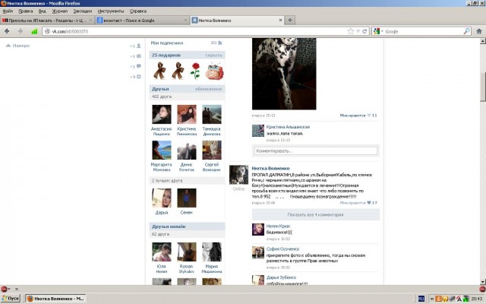This screenshot has width=486, height=304.
Task: Click the Firefox taskbar window button
Action: tap(55, 299)
